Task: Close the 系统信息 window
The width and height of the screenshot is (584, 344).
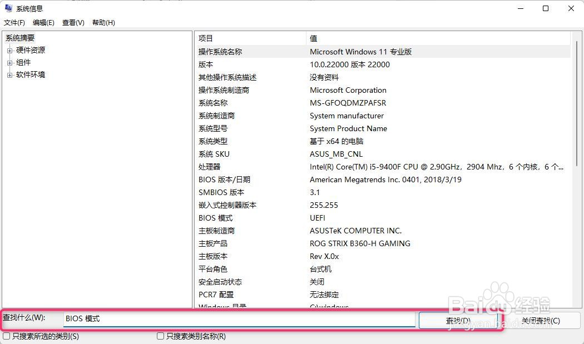Action: tap(571, 8)
